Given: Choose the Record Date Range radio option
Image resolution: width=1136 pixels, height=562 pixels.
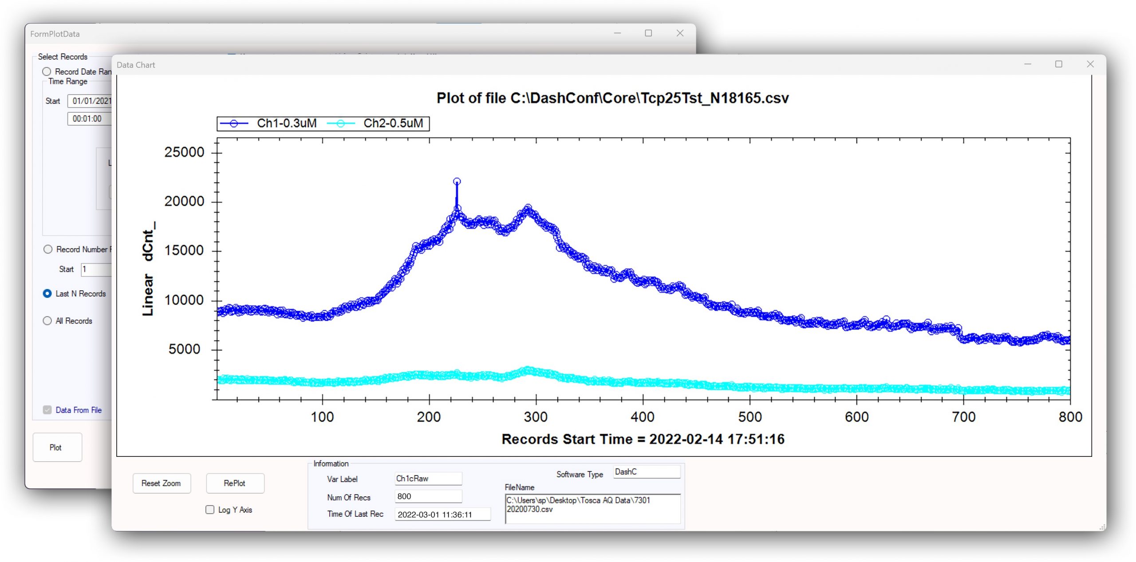Looking at the screenshot, I should point(47,71).
